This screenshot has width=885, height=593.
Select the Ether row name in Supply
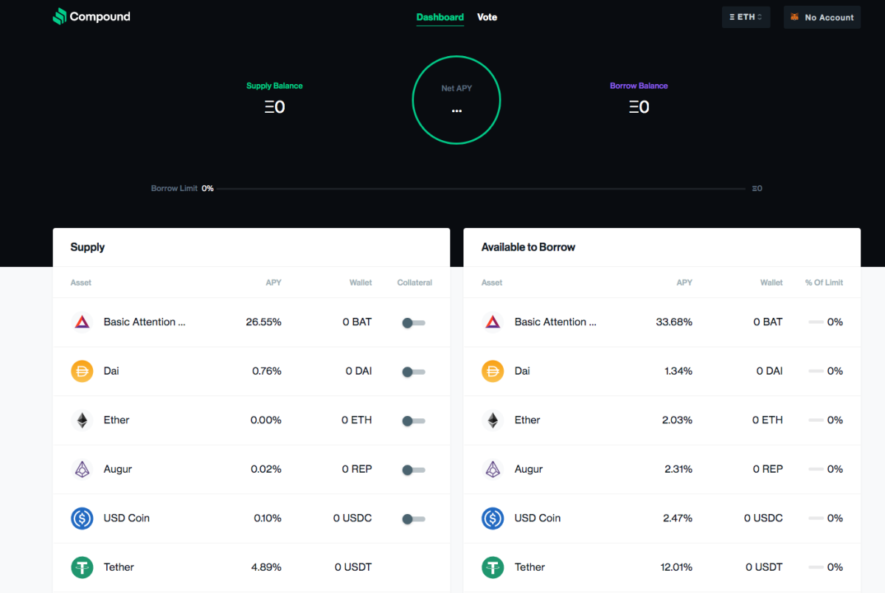[x=117, y=420]
